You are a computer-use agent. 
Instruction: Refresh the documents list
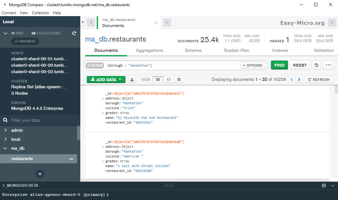(x=319, y=80)
